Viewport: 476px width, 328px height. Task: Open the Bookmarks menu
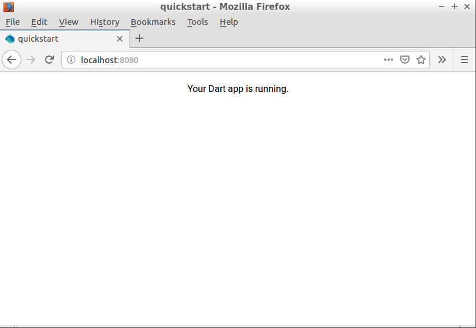coord(153,22)
